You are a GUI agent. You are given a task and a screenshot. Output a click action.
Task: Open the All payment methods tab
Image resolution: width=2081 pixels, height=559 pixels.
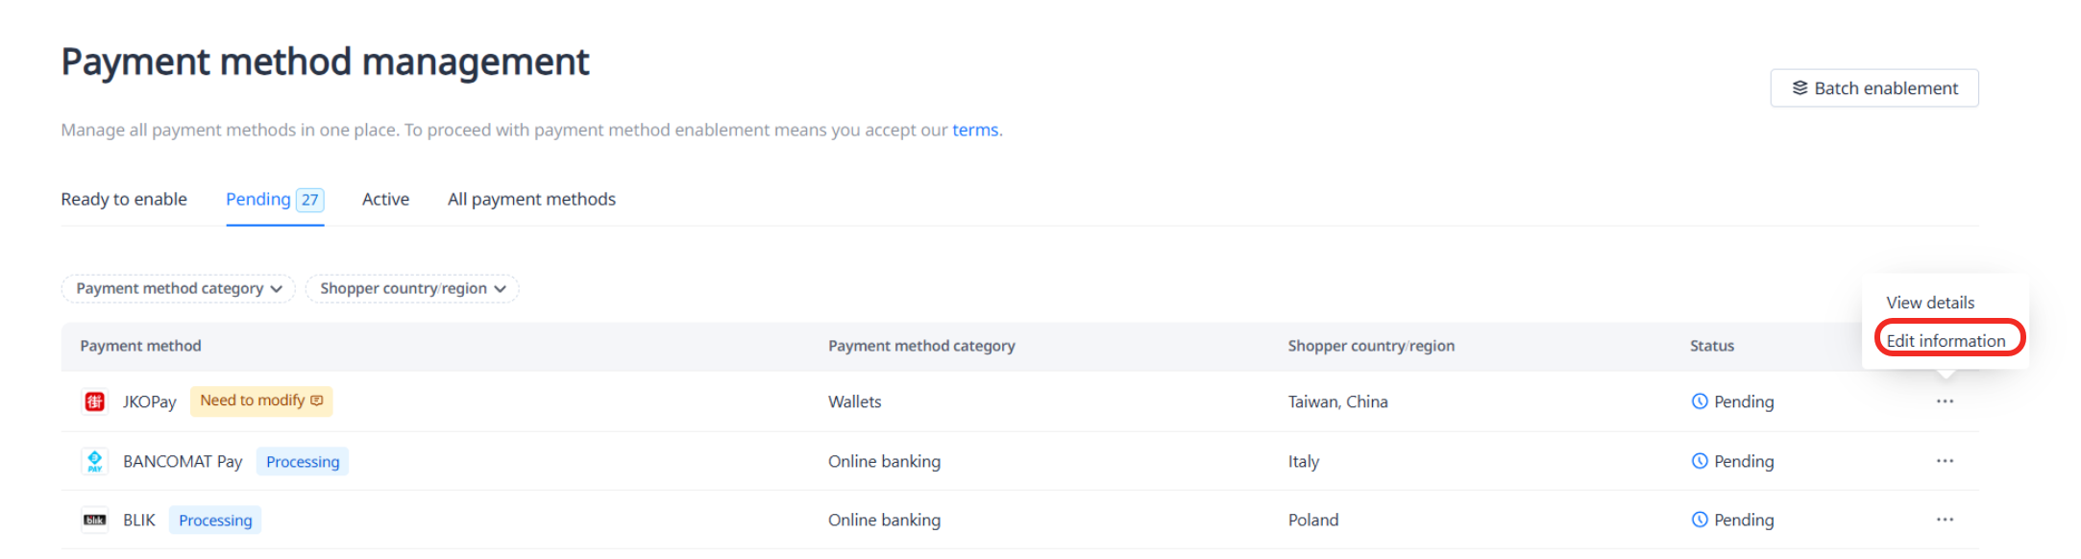click(x=531, y=200)
